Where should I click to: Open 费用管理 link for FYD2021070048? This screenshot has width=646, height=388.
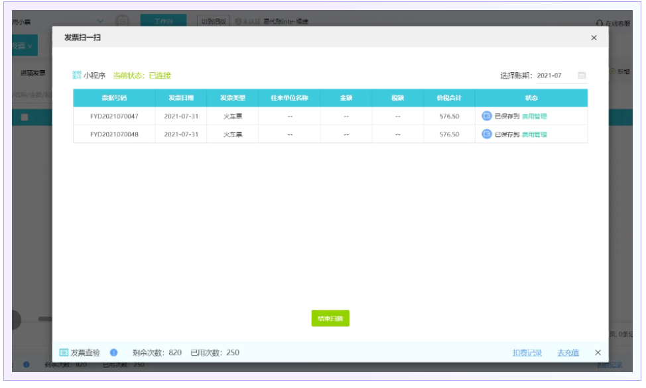point(534,135)
